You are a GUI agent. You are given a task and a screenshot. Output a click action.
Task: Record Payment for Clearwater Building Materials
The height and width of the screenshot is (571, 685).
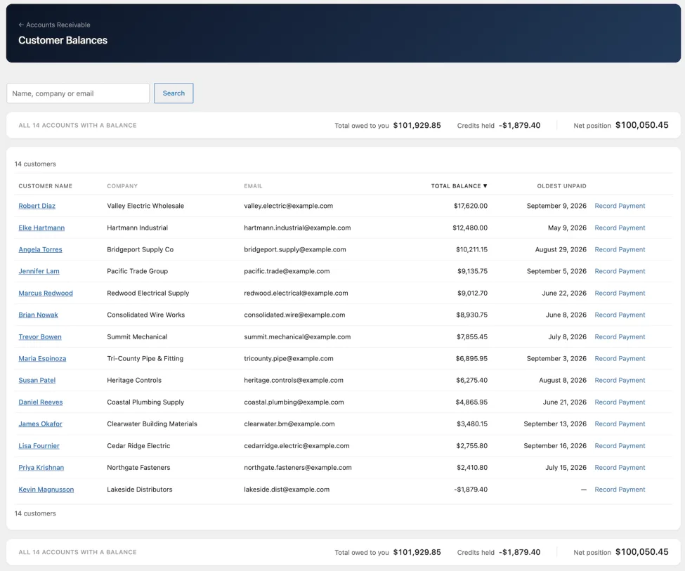click(620, 424)
